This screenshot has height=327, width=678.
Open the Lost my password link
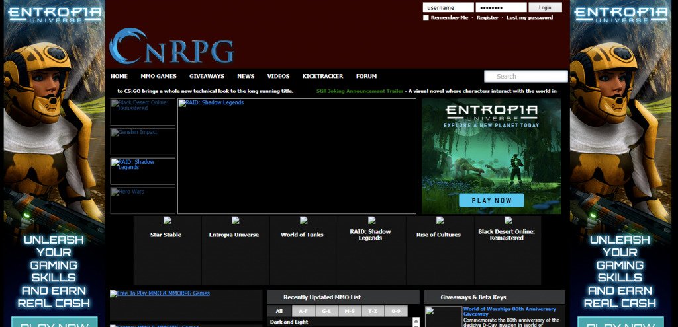pyautogui.click(x=530, y=18)
